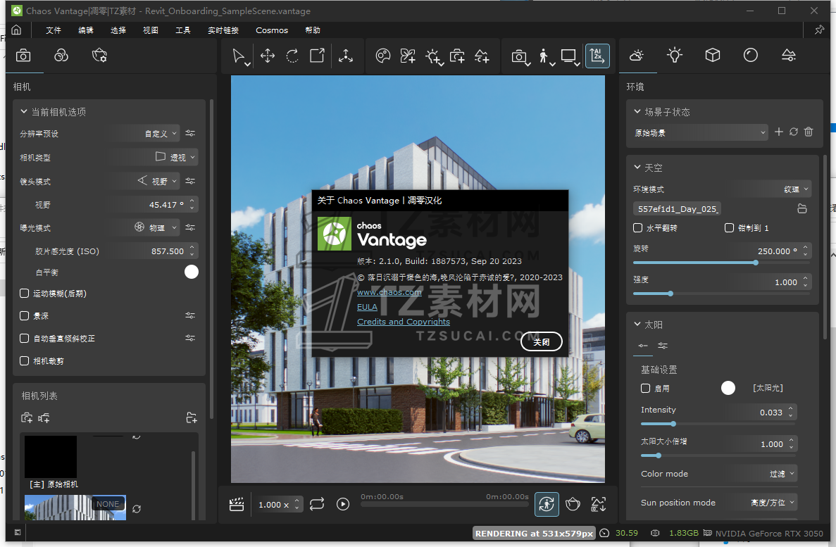Open the 文件 menu

pyautogui.click(x=54, y=30)
